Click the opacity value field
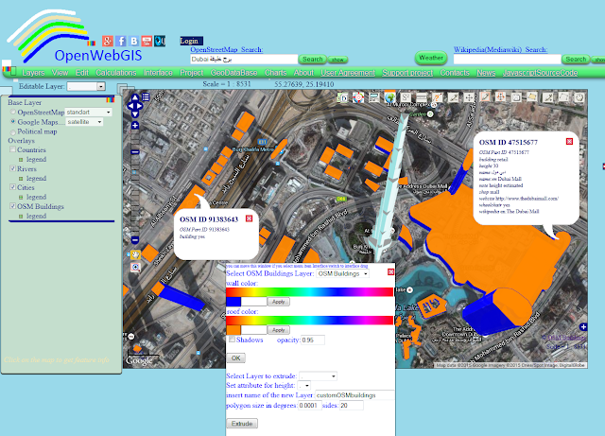The image size is (605, 436). point(313,340)
